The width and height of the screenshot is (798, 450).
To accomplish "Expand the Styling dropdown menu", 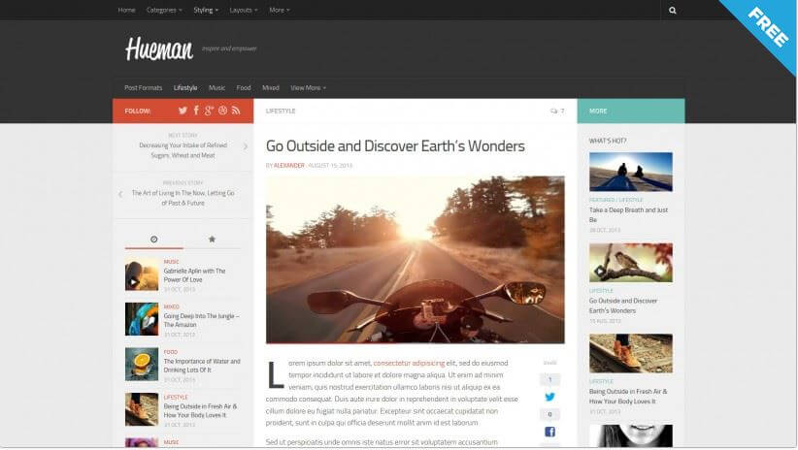I will (206, 10).
